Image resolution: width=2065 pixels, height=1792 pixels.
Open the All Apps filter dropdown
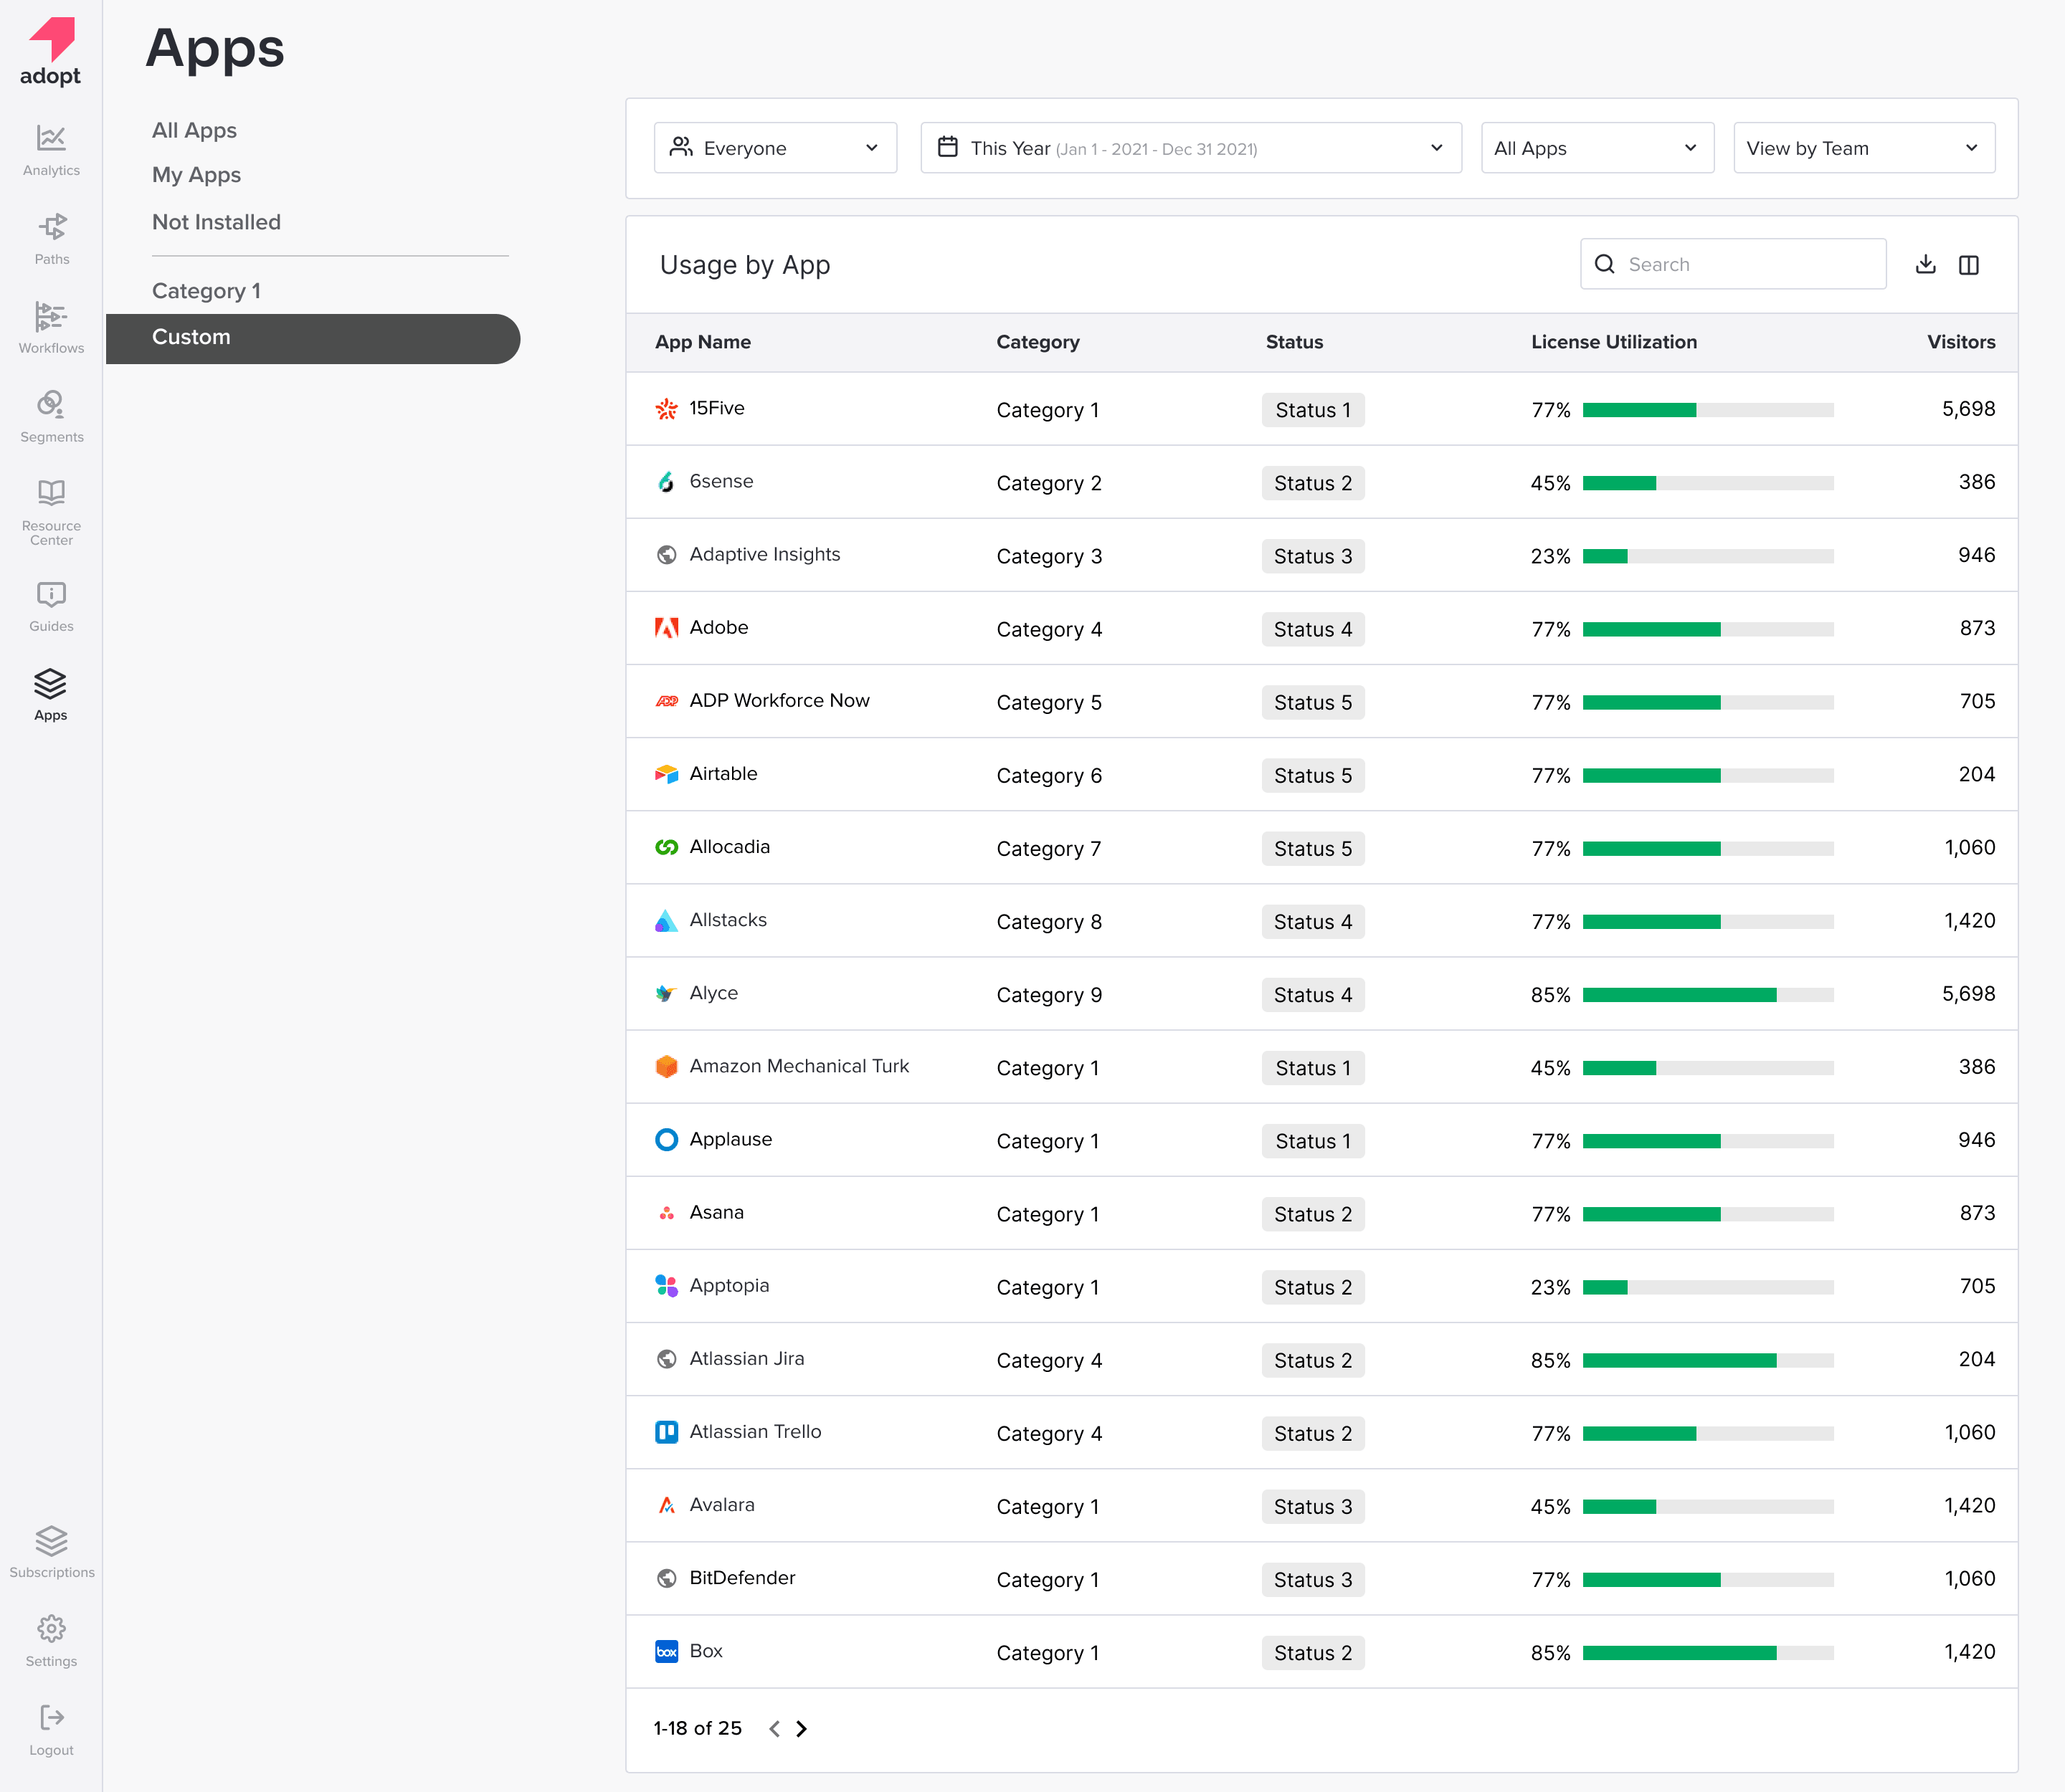pos(1598,148)
